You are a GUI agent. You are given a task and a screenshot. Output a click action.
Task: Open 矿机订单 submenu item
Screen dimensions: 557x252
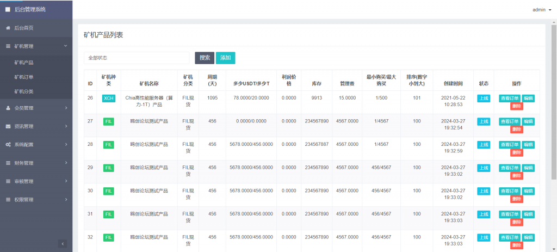pyautogui.click(x=24, y=77)
